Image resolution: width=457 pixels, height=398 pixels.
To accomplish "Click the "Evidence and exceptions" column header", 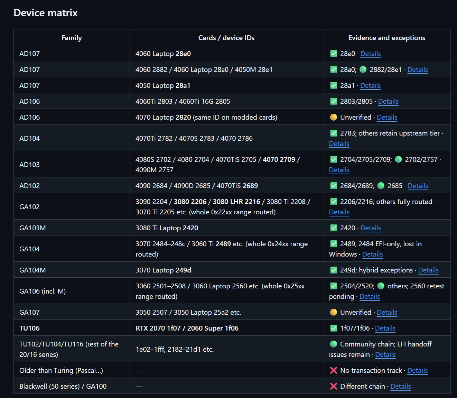I will [387, 38].
